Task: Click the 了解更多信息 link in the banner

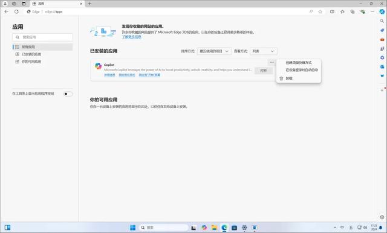Action: (132, 37)
